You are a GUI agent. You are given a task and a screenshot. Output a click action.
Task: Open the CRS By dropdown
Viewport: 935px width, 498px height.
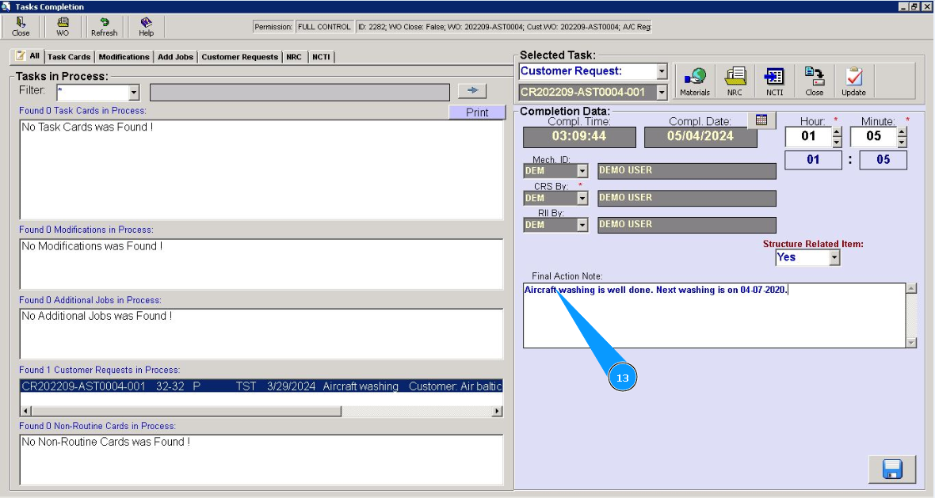pyautogui.click(x=582, y=198)
